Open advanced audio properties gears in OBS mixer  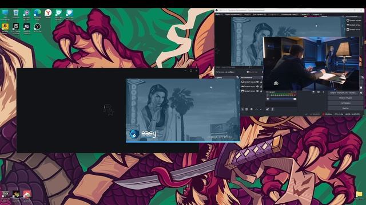click(268, 109)
